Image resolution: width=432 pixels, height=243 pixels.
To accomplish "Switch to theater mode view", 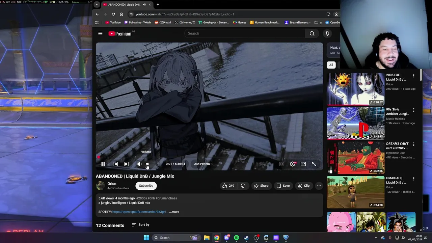I will pyautogui.click(x=303, y=164).
